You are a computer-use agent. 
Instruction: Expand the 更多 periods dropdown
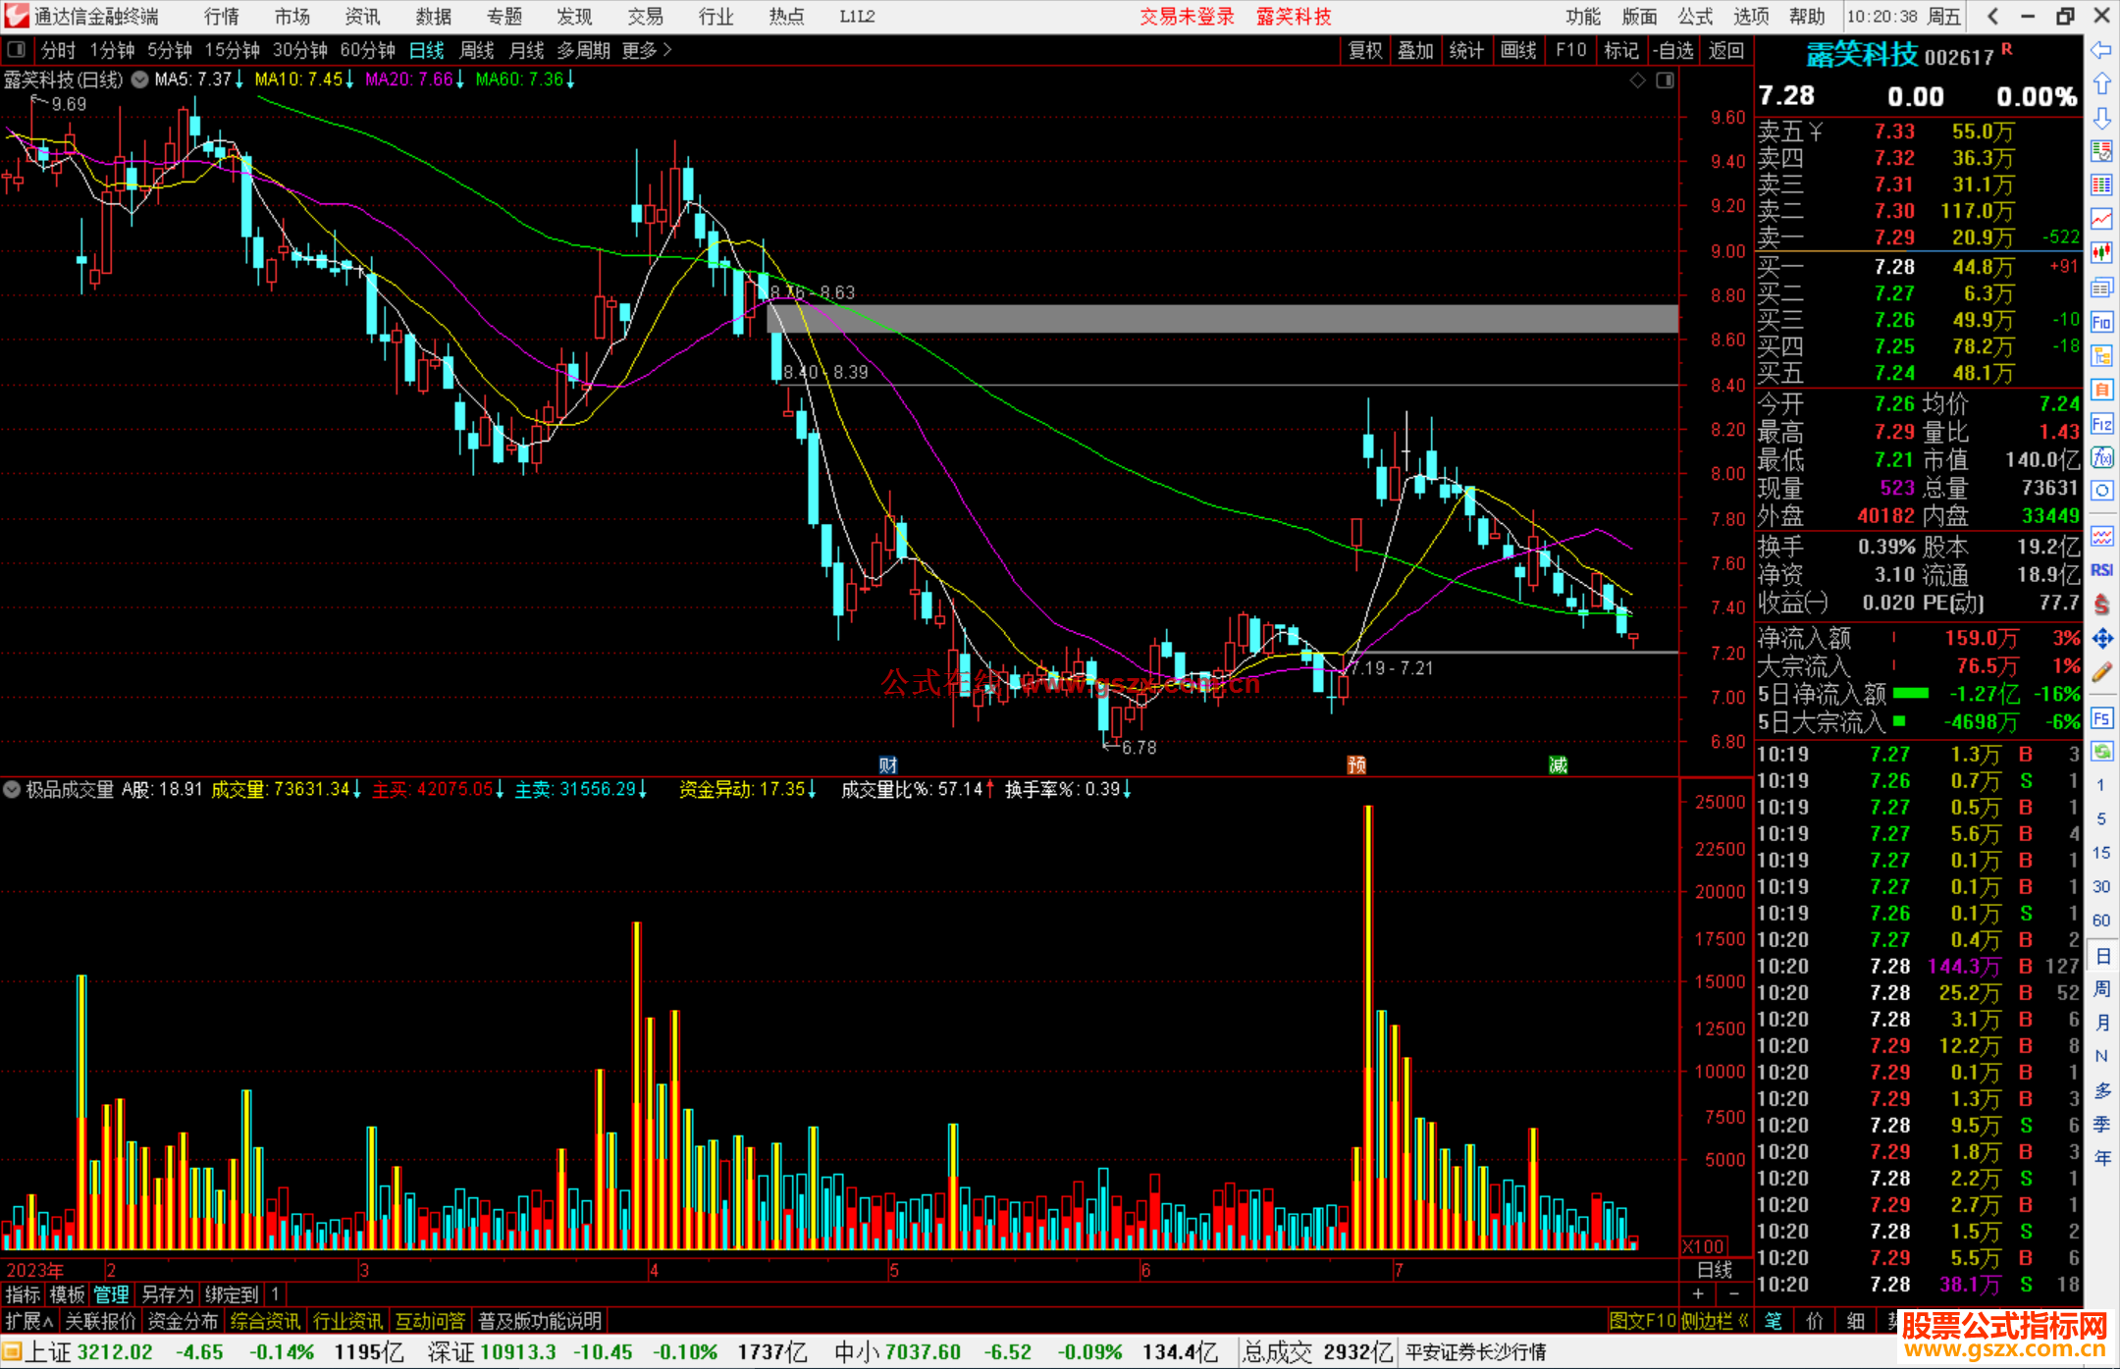tap(647, 50)
